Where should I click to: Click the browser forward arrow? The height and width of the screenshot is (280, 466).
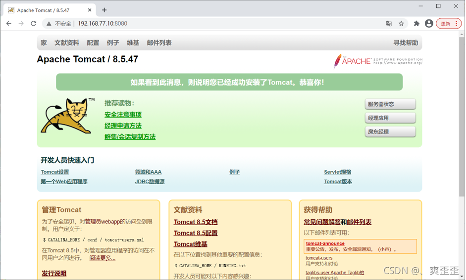pyautogui.click(x=21, y=23)
